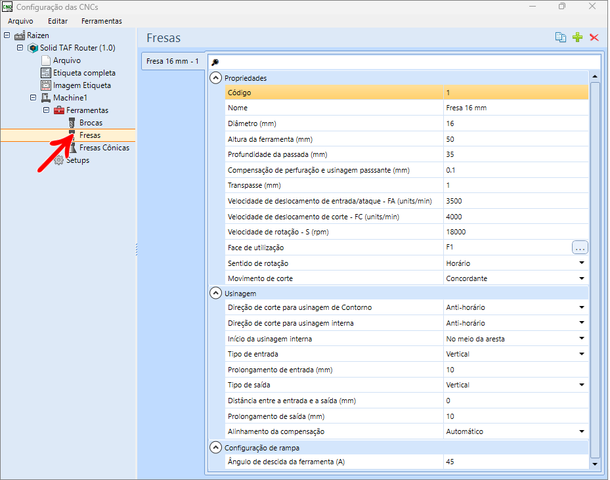Collapse the Usinagem section

pos(215,293)
